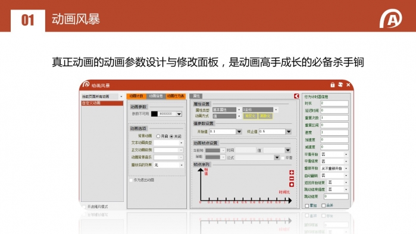Click the 时长 input field

[334, 103]
